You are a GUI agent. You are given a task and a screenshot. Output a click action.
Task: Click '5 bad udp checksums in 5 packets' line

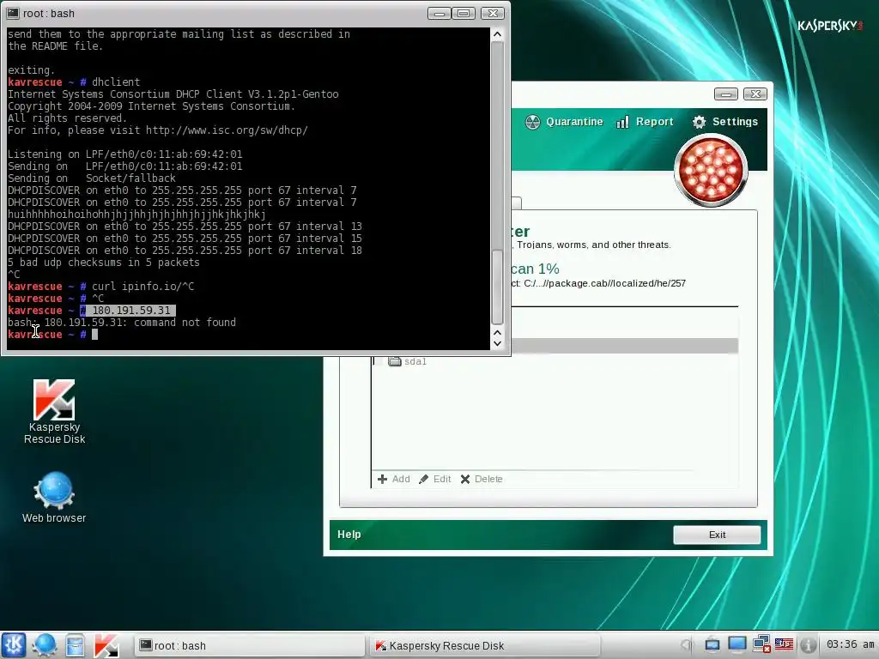[x=104, y=263]
